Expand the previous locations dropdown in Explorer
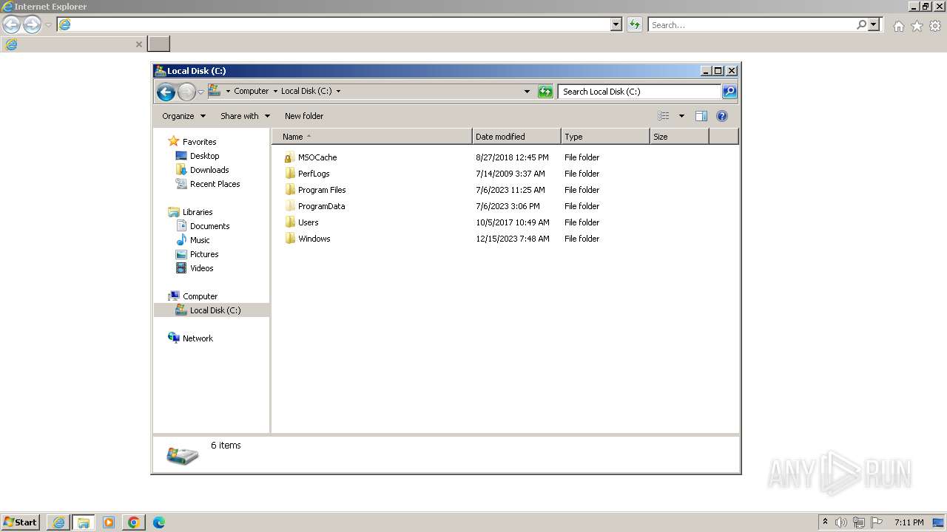This screenshot has height=532, width=947. click(527, 92)
